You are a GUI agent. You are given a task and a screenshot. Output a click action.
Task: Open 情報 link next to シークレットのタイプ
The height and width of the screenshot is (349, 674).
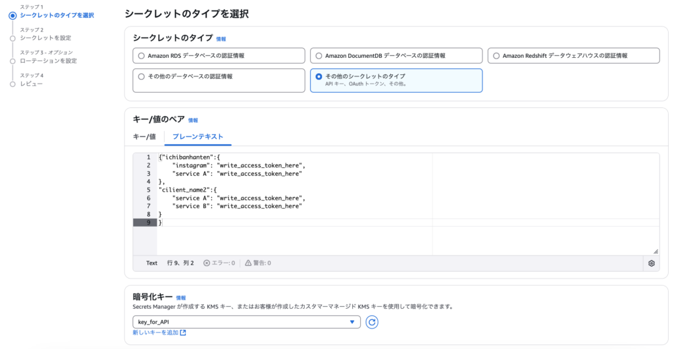pos(221,39)
